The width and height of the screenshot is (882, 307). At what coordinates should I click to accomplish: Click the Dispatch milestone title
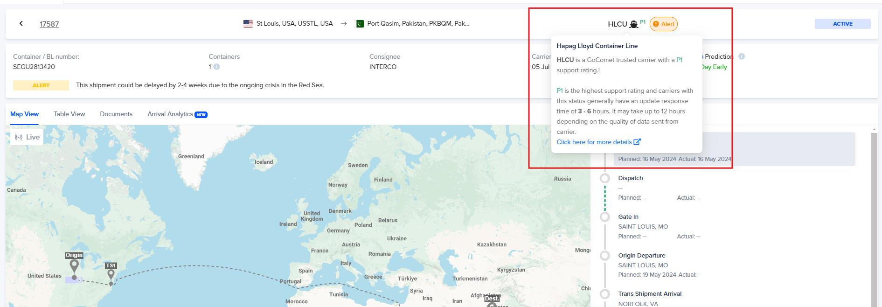point(631,178)
